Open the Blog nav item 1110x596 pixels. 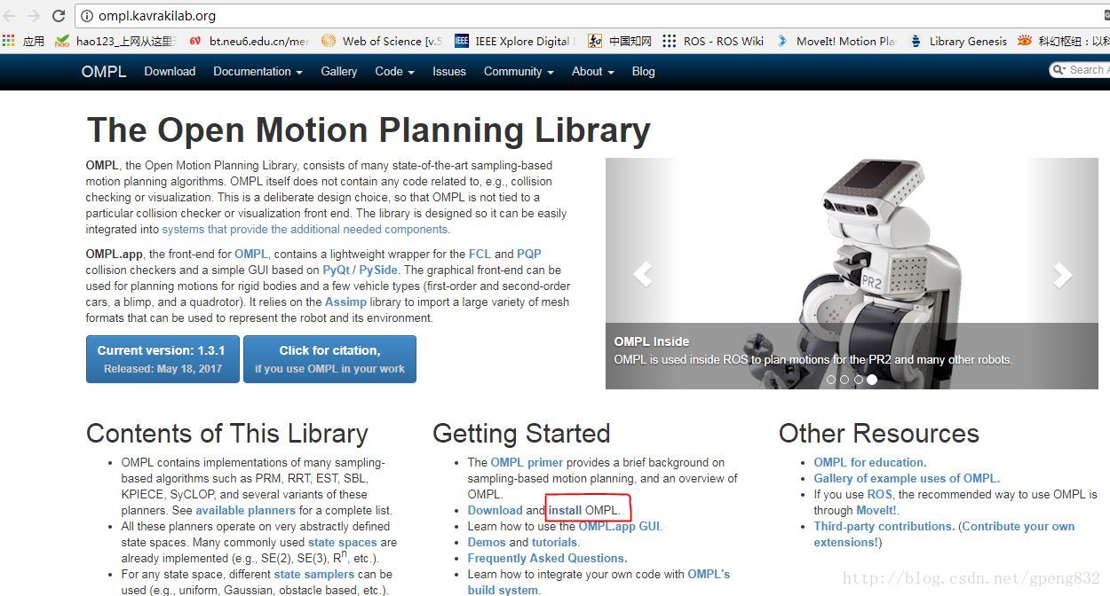click(644, 72)
